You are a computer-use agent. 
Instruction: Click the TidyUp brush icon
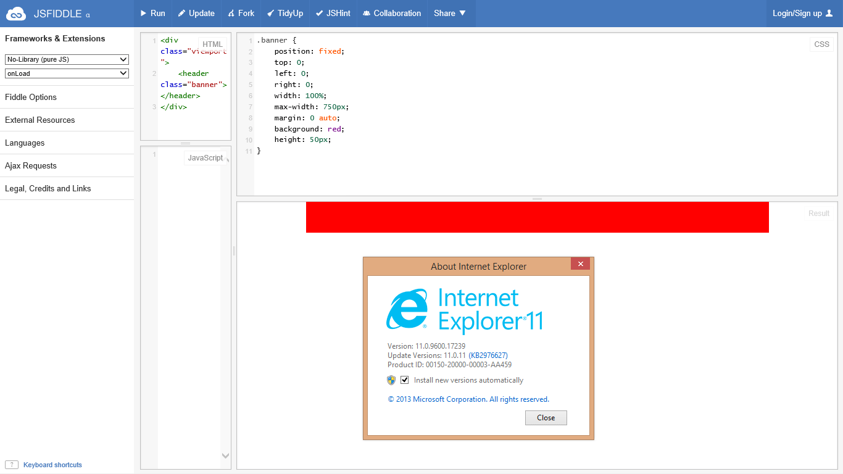point(270,13)
